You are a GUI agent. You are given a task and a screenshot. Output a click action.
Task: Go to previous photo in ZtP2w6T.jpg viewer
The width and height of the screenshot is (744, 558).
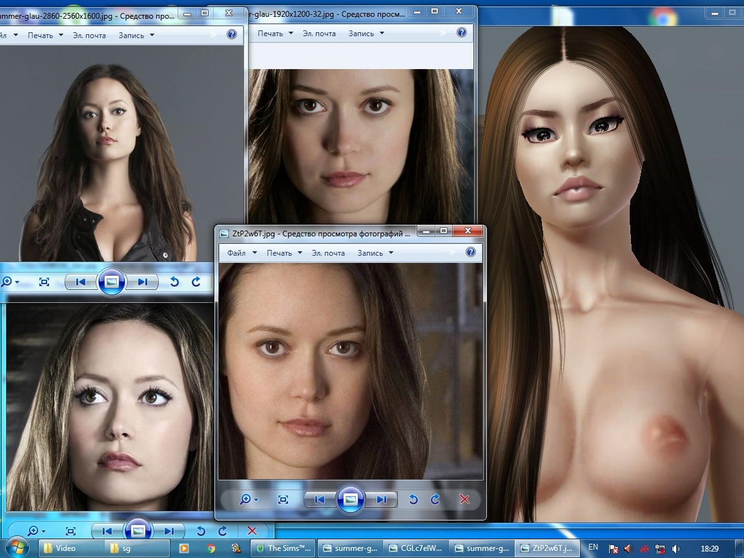319,499
